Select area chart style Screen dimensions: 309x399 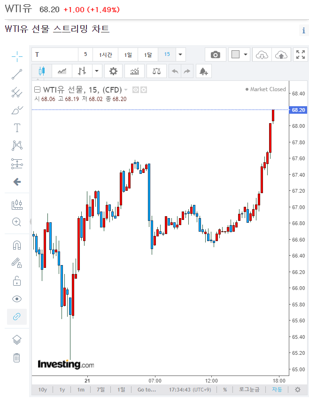pos(62,71)
